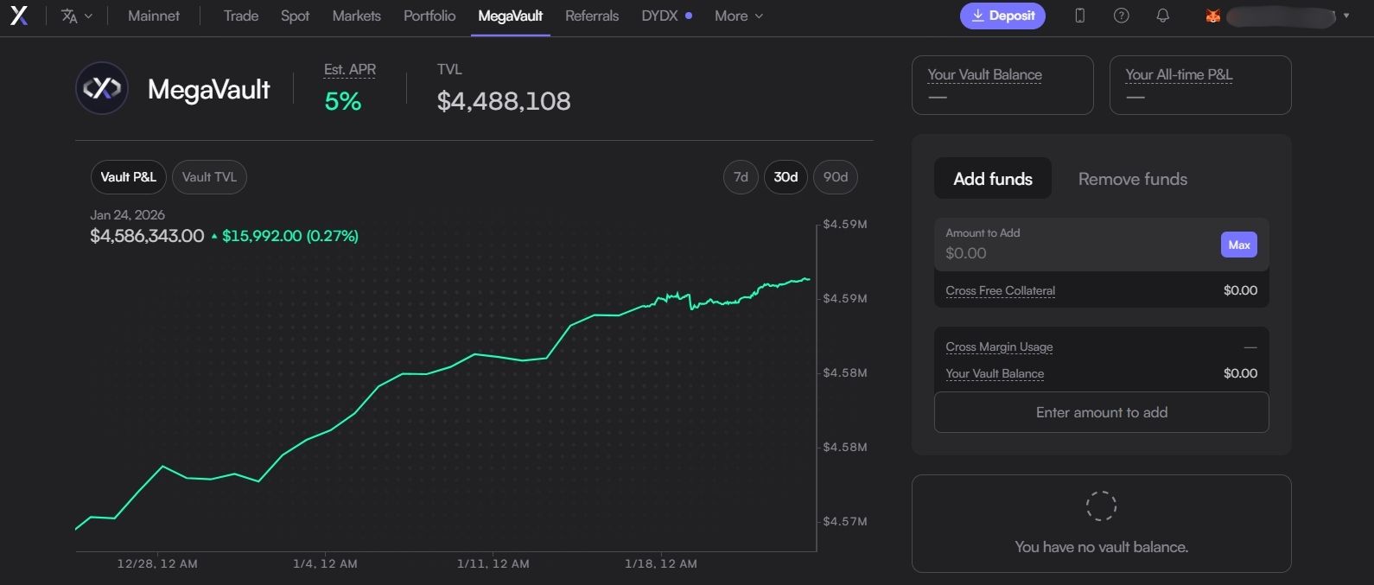Click the Est. APR label
Viewport: 1374px width, 585px height.
point(349,69)
